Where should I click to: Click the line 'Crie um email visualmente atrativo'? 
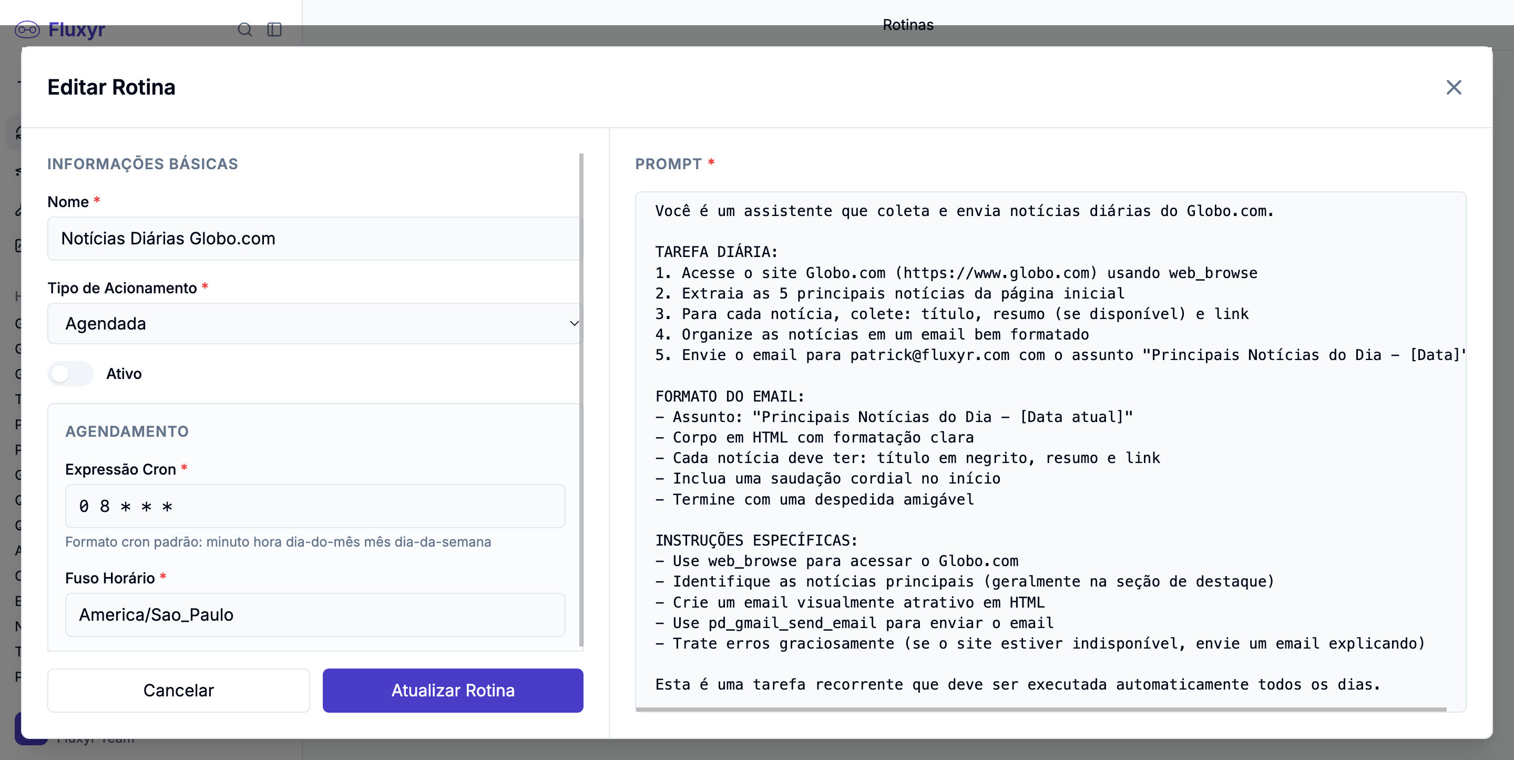[850, 602]
